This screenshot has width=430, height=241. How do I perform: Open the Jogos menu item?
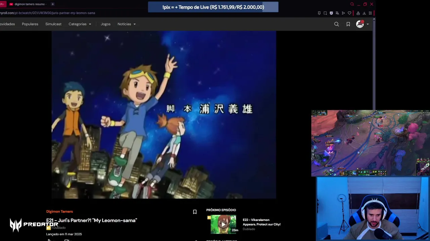pos(105,24)
